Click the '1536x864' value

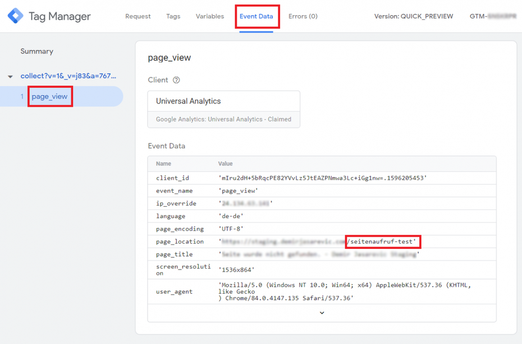(236, 270)
